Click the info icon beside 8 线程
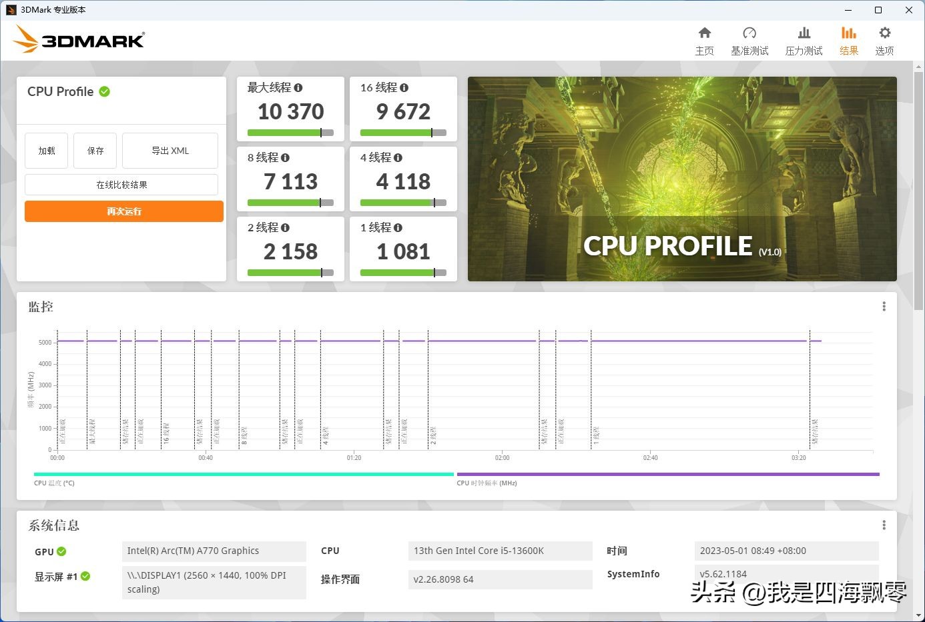This screenshot has width=925, height=622. [286, 157]
